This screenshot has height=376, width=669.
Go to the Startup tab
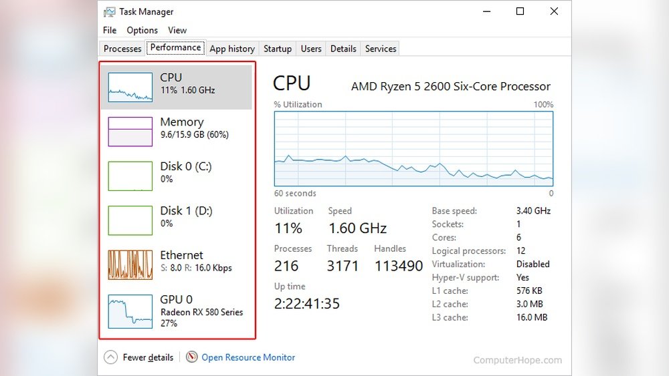[277, 49]
